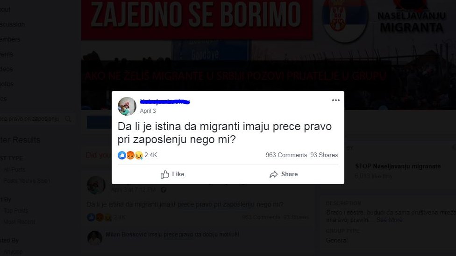Select the Most Recent sort option
Screen dimensions: 456x256
point(19,222)
